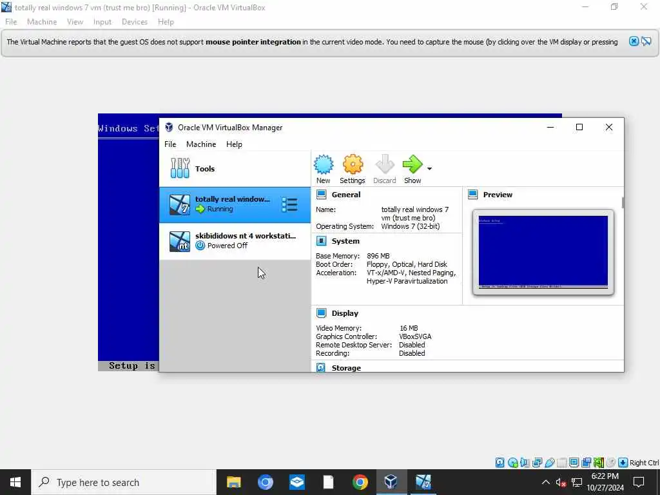The height and width of the screenshot is (495, 660).
Task: Open the notification center in taskbar
Action: 639,482
